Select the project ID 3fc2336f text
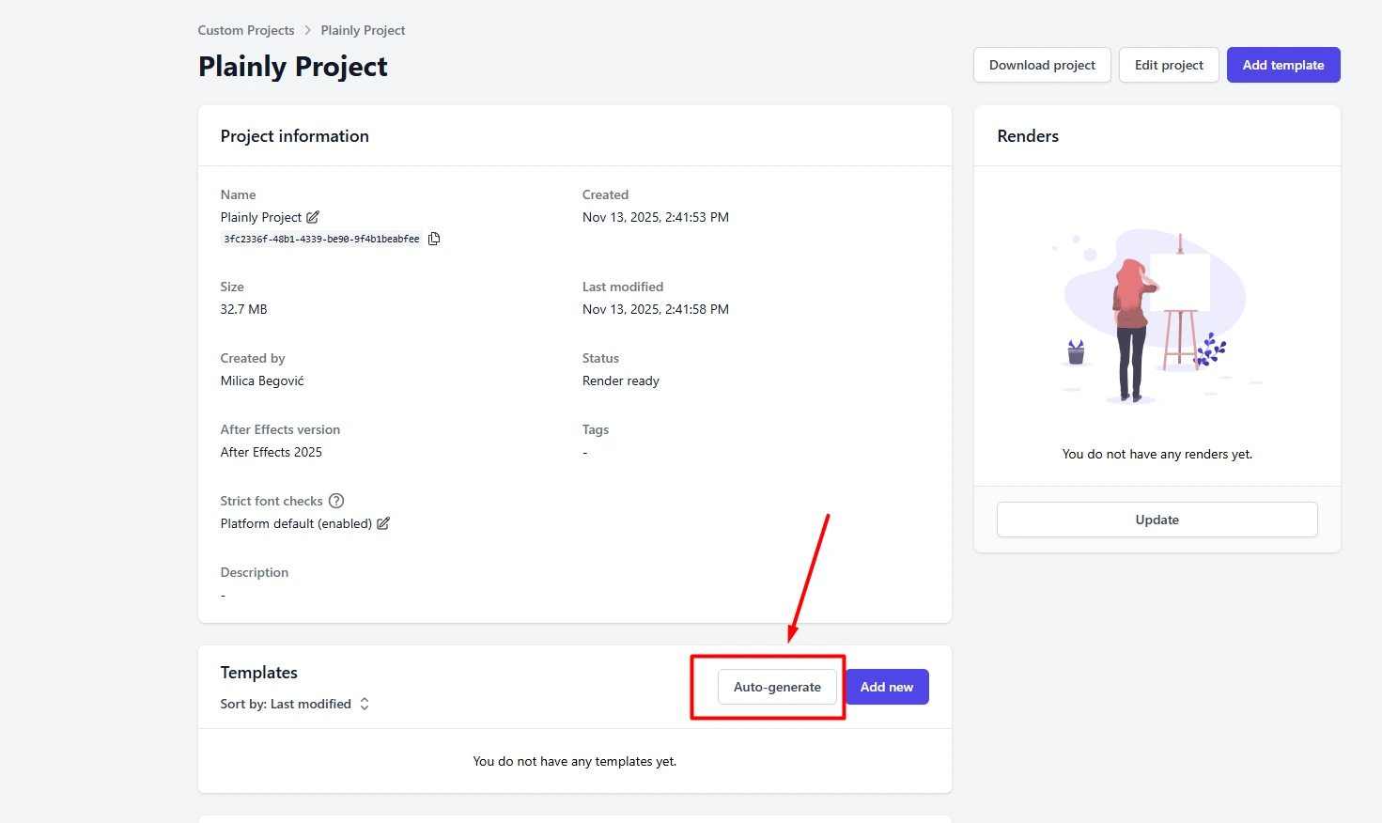The width and height of the screenshot is (1382, 823). coord(321,239)
